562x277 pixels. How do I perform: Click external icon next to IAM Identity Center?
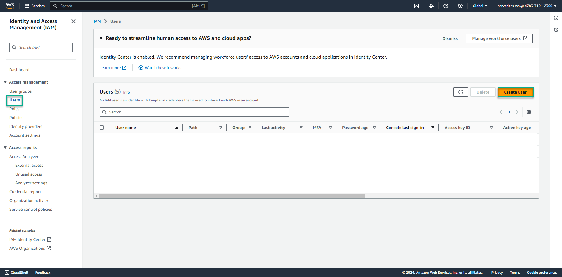[x=49, y=239]
